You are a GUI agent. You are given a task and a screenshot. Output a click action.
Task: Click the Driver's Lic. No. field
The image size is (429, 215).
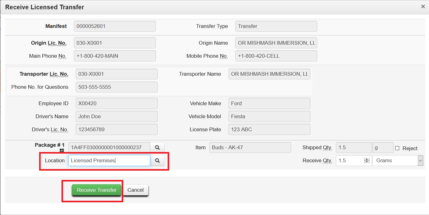coord(117,130)
